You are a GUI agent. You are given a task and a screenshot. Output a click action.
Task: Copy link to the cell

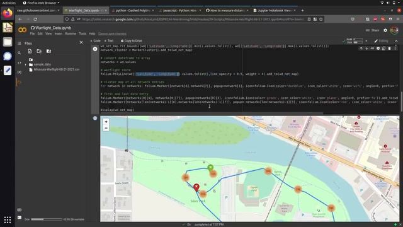click(372, 49)
